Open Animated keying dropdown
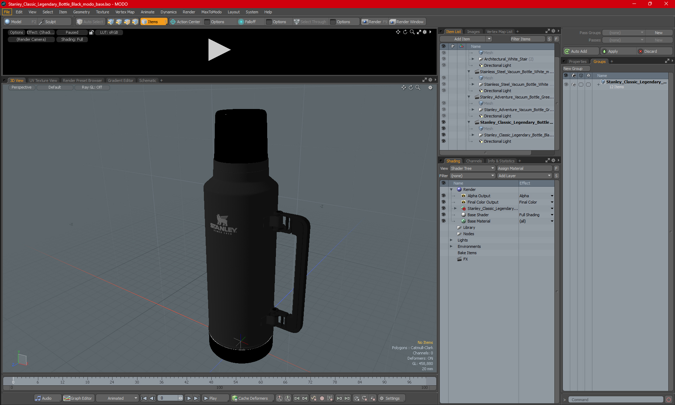 coord(117,398)
